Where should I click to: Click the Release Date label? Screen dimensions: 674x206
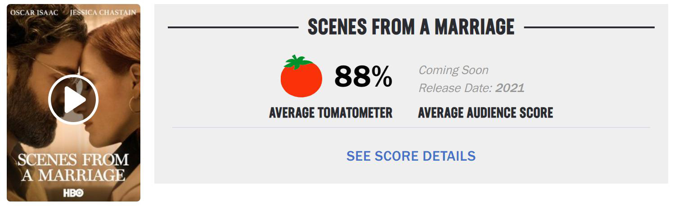455,88
